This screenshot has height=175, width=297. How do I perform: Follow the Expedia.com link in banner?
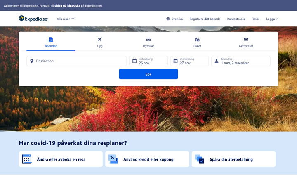tap(94, 6)
